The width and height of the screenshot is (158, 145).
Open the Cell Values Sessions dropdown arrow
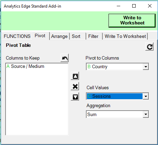pyautogui.click(x=146, y=96)
